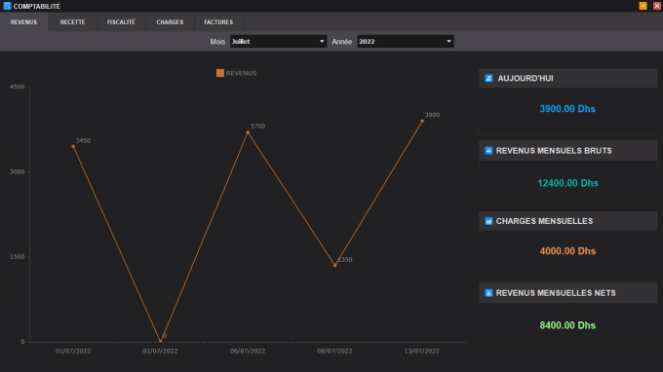Click the Revenus Mensuelles Nets panel icon
Screen dimensions: 663x372
488,293
